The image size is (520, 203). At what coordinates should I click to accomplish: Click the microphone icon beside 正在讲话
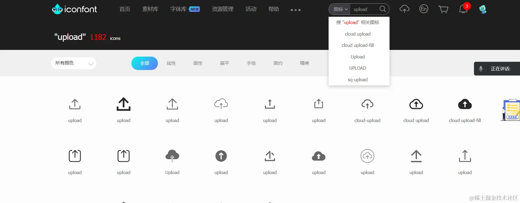click(481, 69)
